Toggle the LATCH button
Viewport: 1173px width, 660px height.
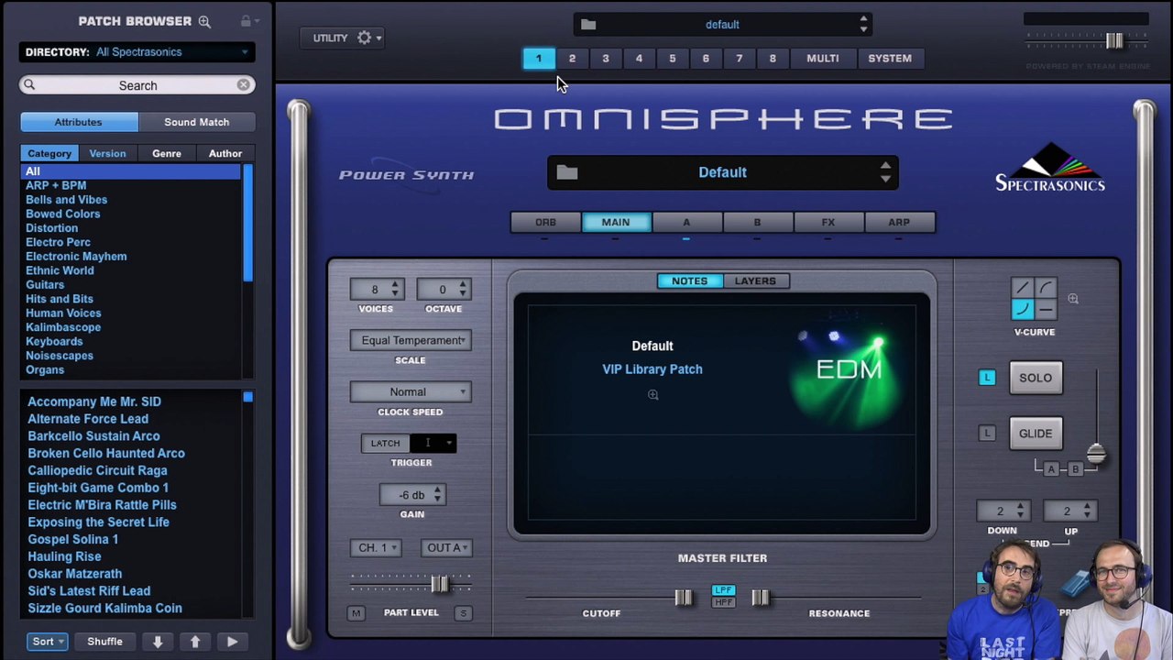pos(385,443)
